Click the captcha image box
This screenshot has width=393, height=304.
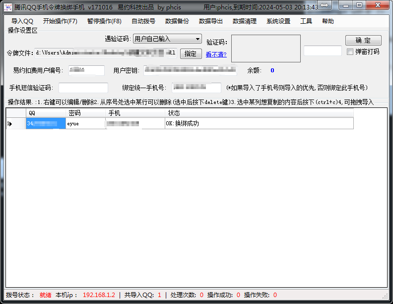265,49
